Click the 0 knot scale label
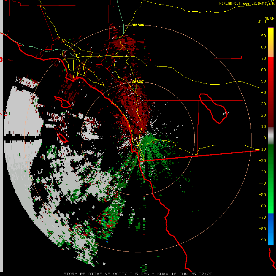Image resolution: width=276 pixels, height=276 pixels. pos(265,138)
